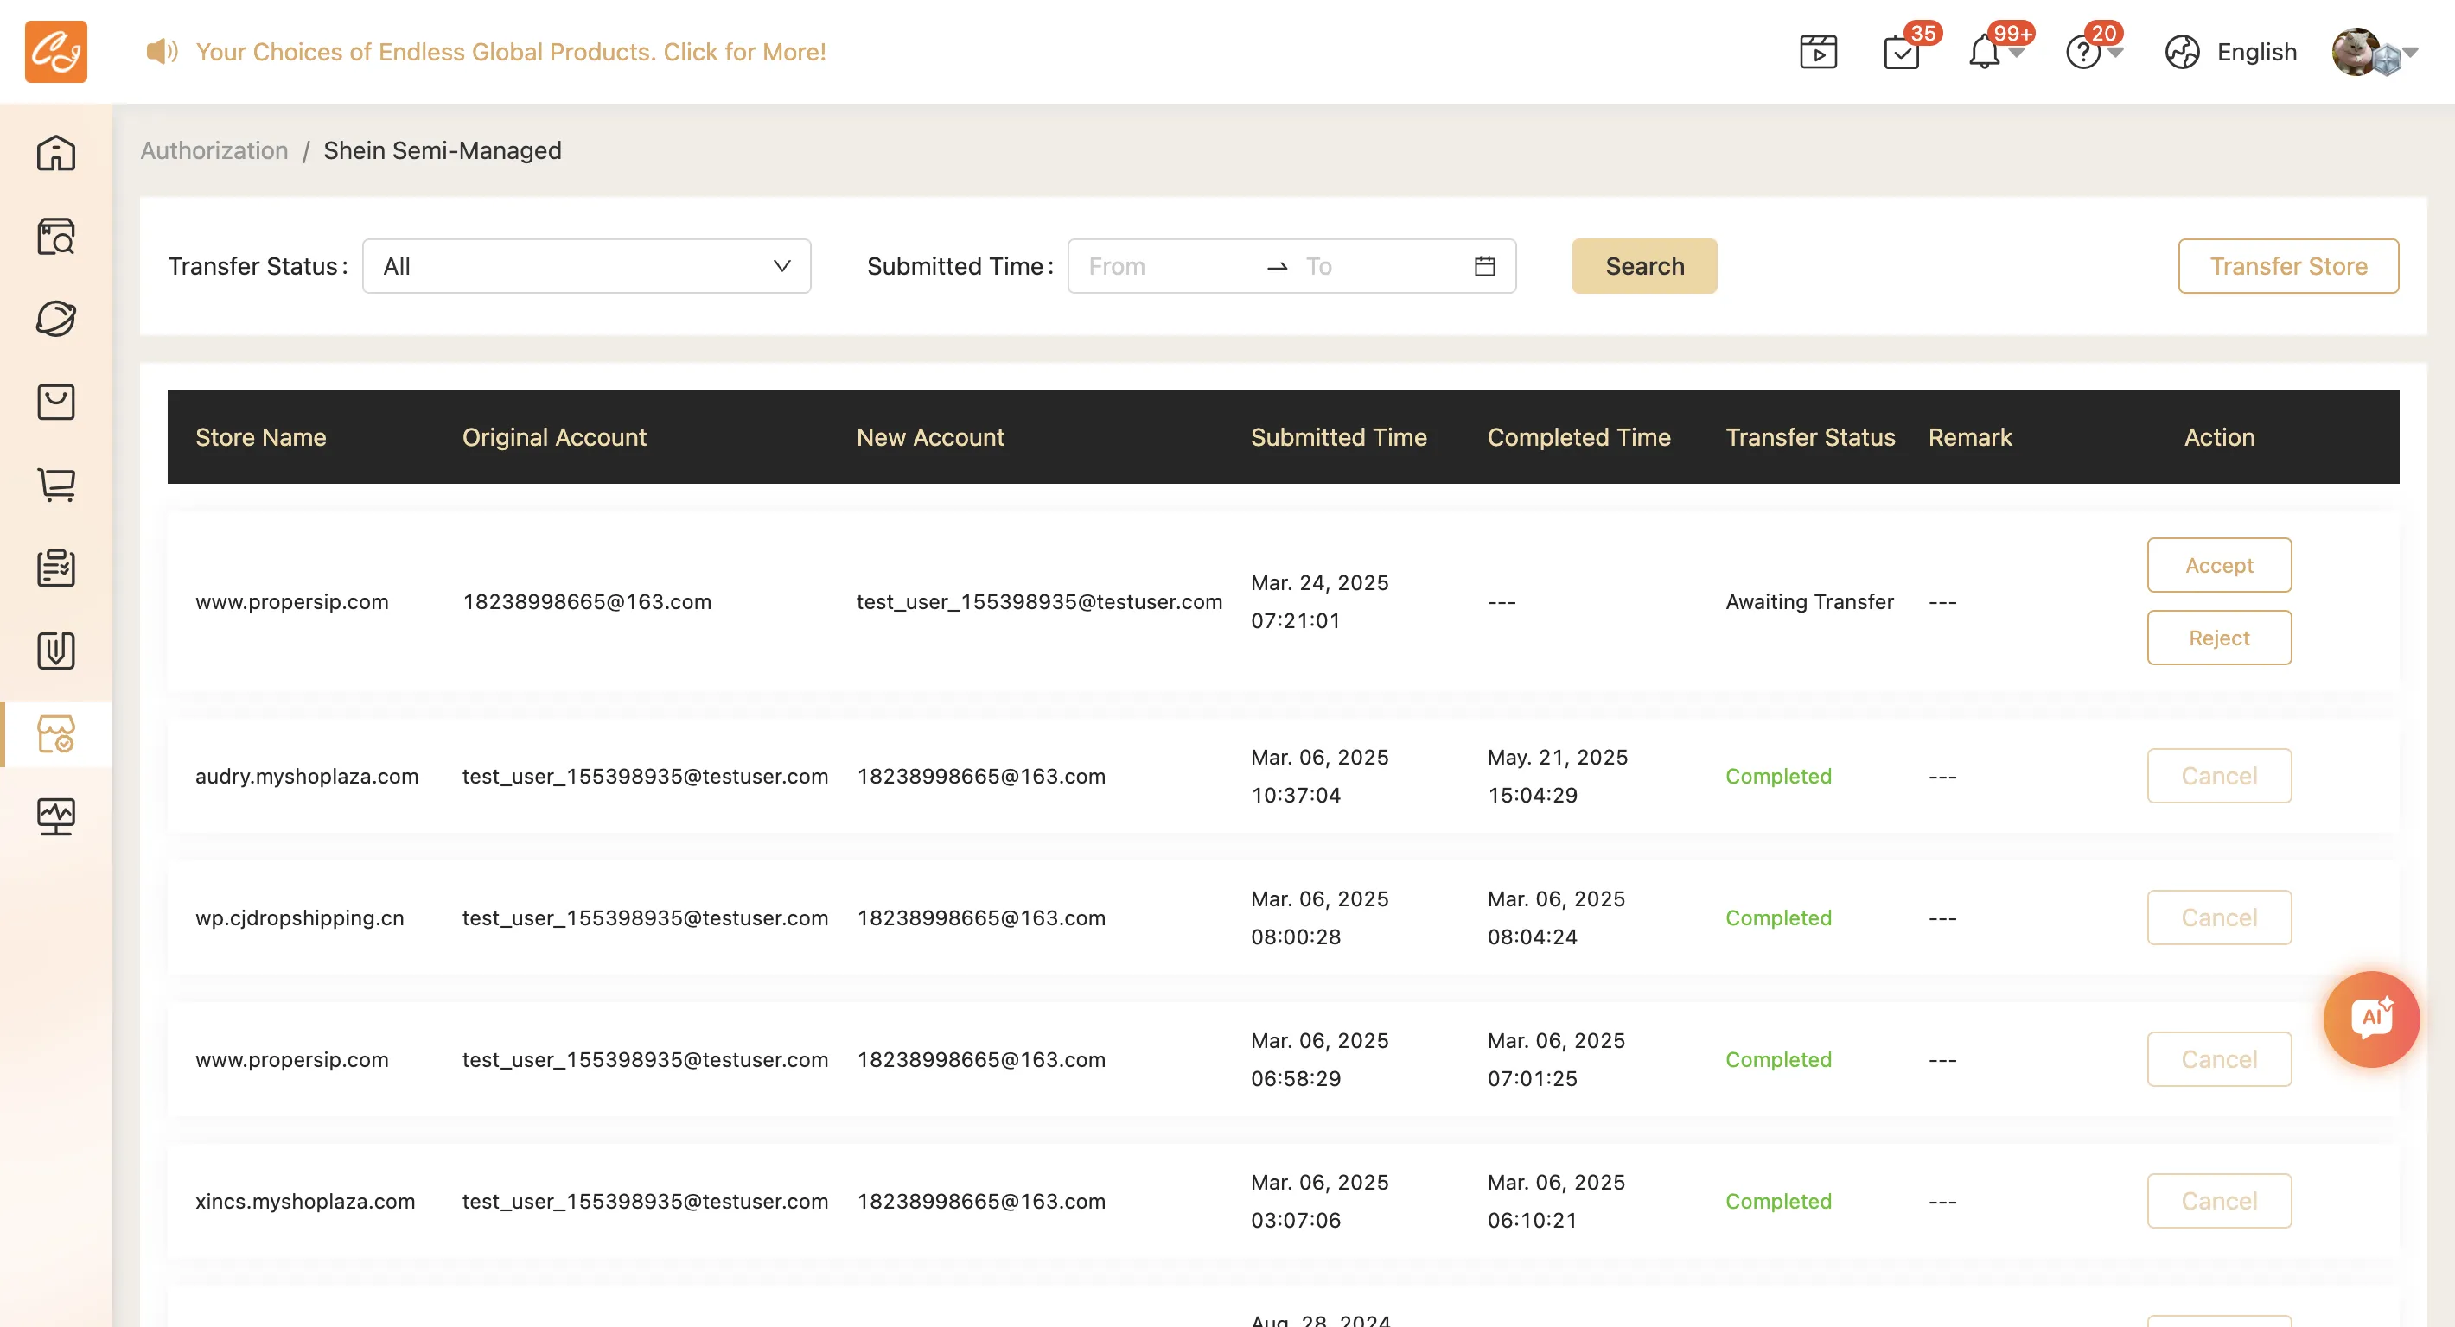Open the orders list sidebar icon

(55, 568)
